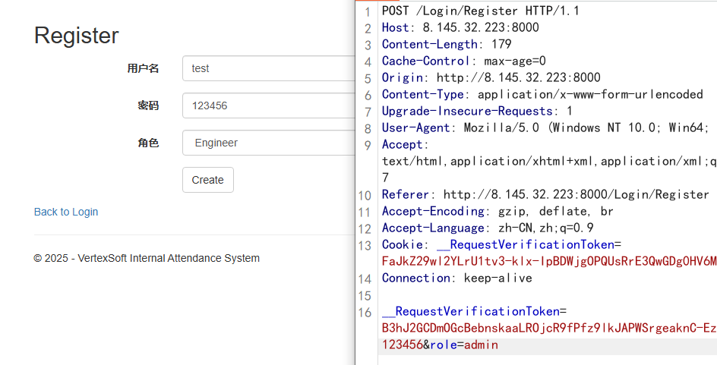This screenshot has height=365, width=717.
Task: Click the Accept-Language header line
Action: 488,228
